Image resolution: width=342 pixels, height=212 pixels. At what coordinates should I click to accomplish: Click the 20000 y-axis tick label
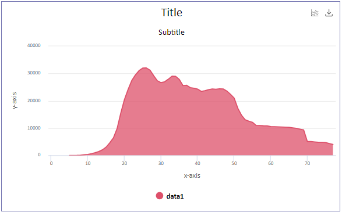click(34, 100)
